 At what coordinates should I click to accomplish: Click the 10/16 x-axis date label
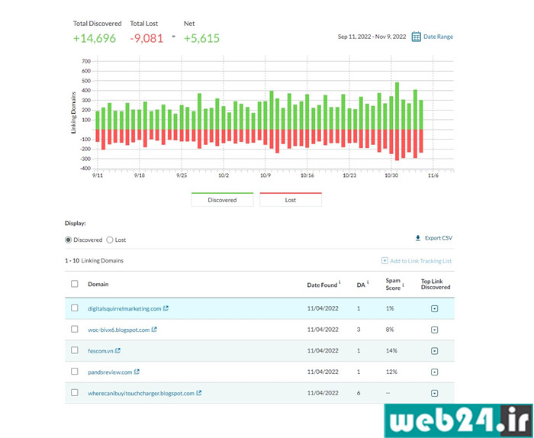(x=307, y=176)
